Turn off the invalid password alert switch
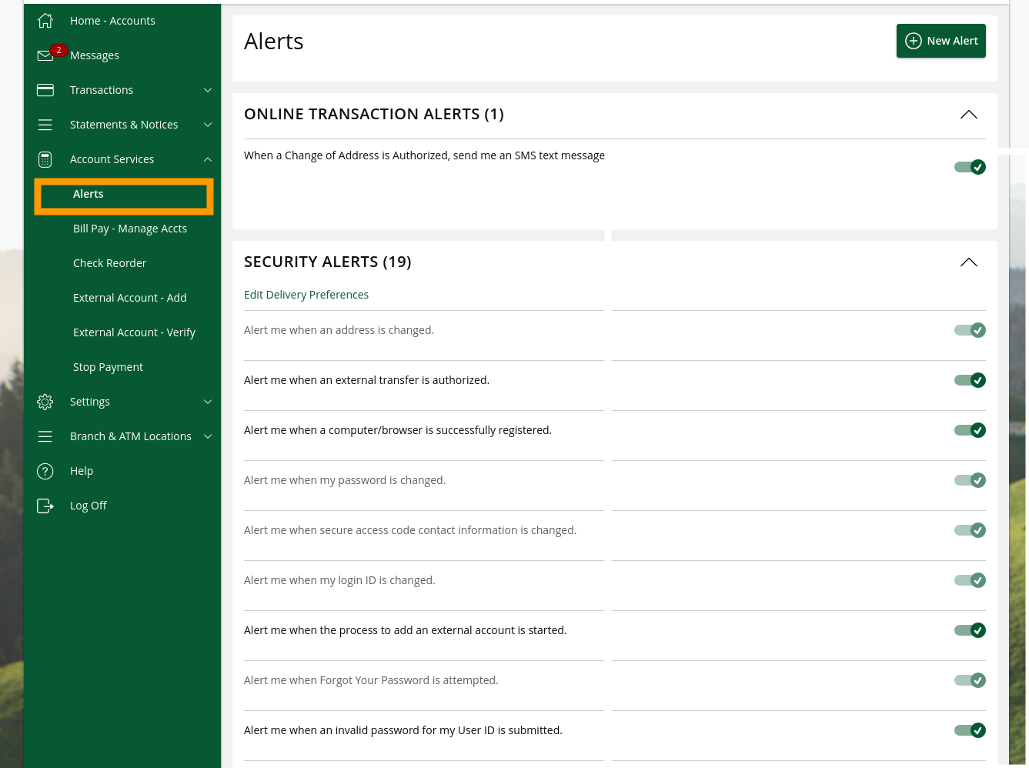 (x=970, y=730)
